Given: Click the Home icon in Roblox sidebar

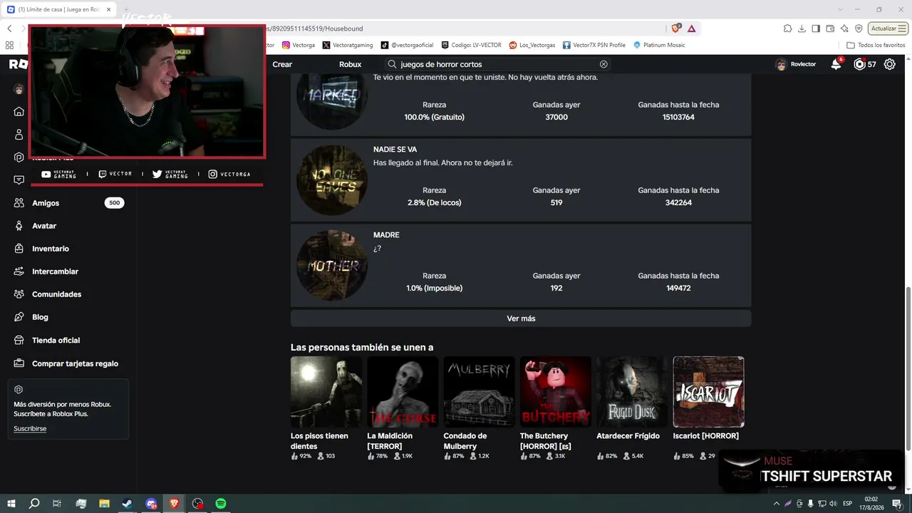Looking at the screenshot, I should (x=19, y=111).
